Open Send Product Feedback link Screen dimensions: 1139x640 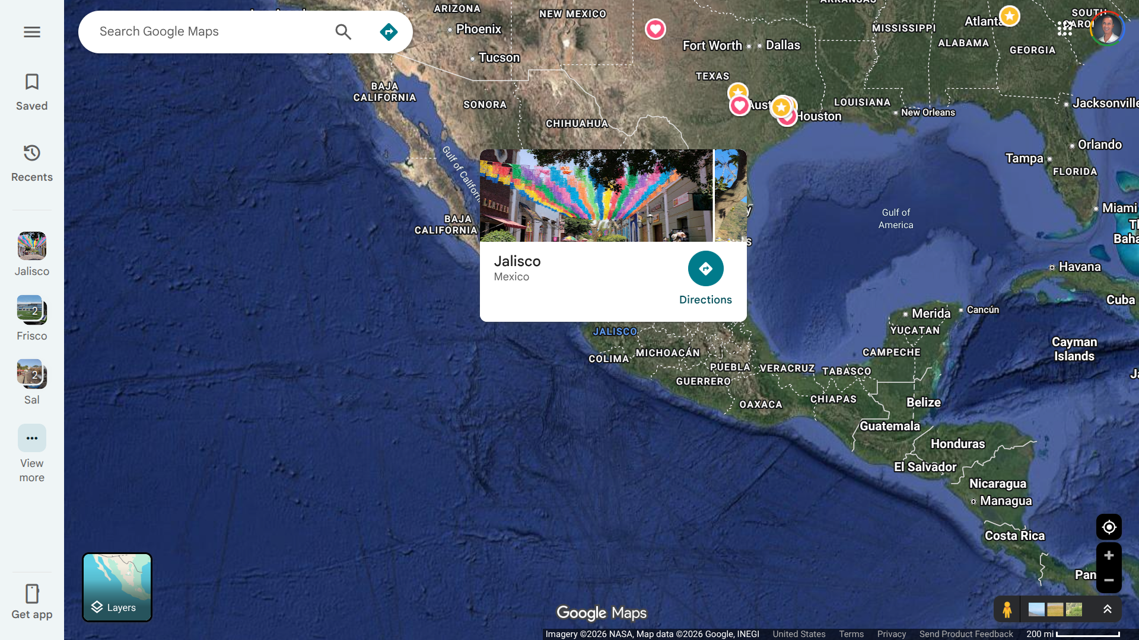pos(966,634)
